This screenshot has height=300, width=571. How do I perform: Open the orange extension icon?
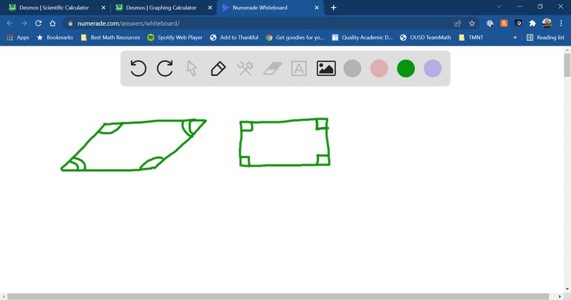click(504, 23)
